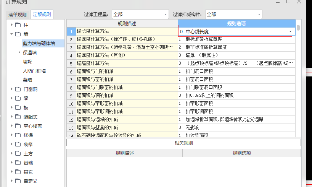Click the 梁 folder icon
This screenshot has height=187, width=312.
tap(18, 98)
